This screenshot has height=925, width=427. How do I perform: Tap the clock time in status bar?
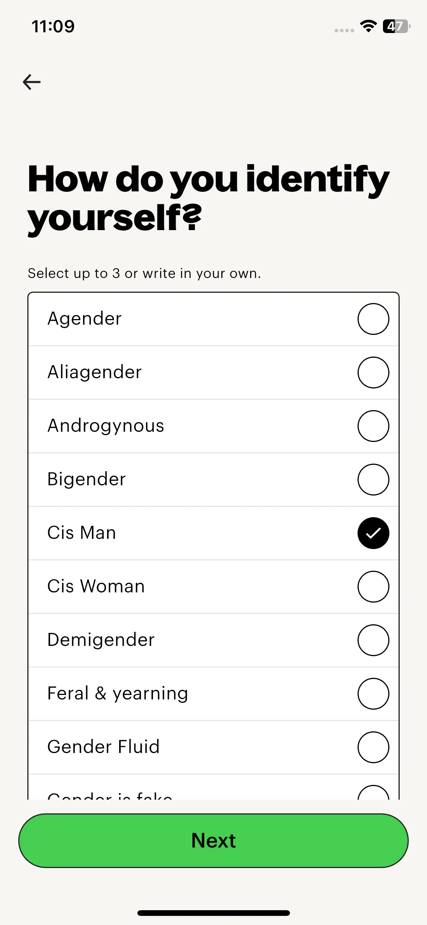[53, 26]
